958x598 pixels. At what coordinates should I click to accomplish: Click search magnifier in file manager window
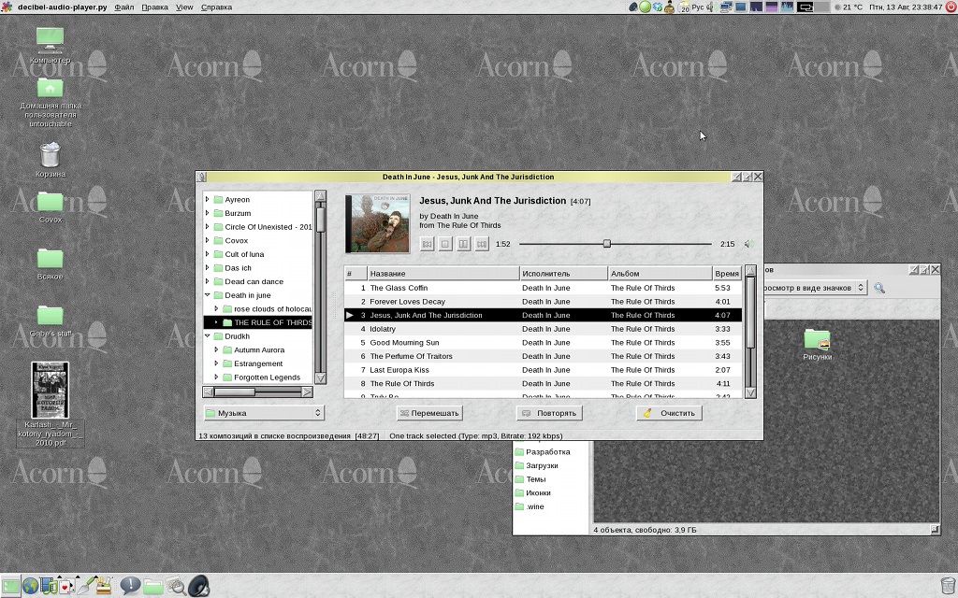coord(879,288)
